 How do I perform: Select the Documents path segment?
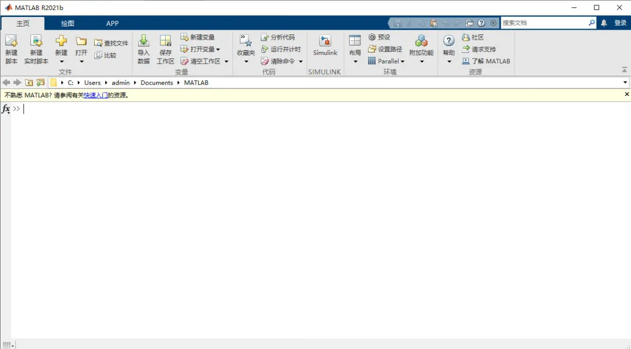(x=157, y=83)
